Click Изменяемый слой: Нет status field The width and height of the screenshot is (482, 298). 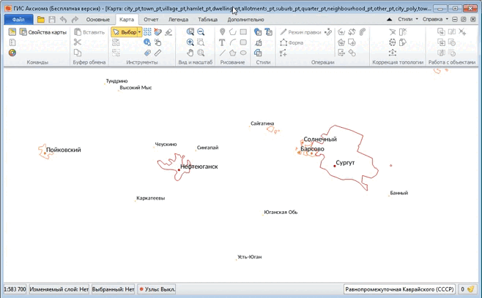59,289
